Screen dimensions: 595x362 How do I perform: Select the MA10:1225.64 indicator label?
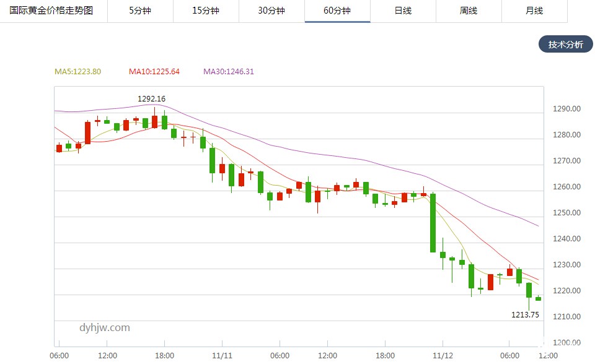(154, 72)
